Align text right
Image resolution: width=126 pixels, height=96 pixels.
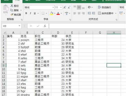pyautogui.click(x=83, y=13)
